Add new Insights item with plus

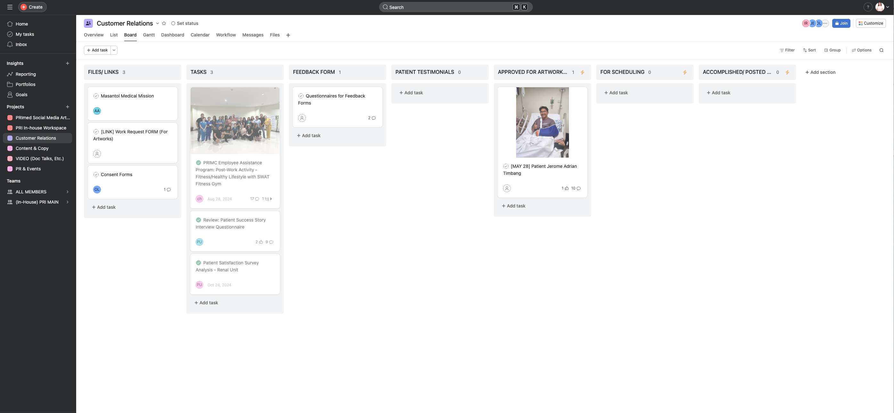pos(67,63)
